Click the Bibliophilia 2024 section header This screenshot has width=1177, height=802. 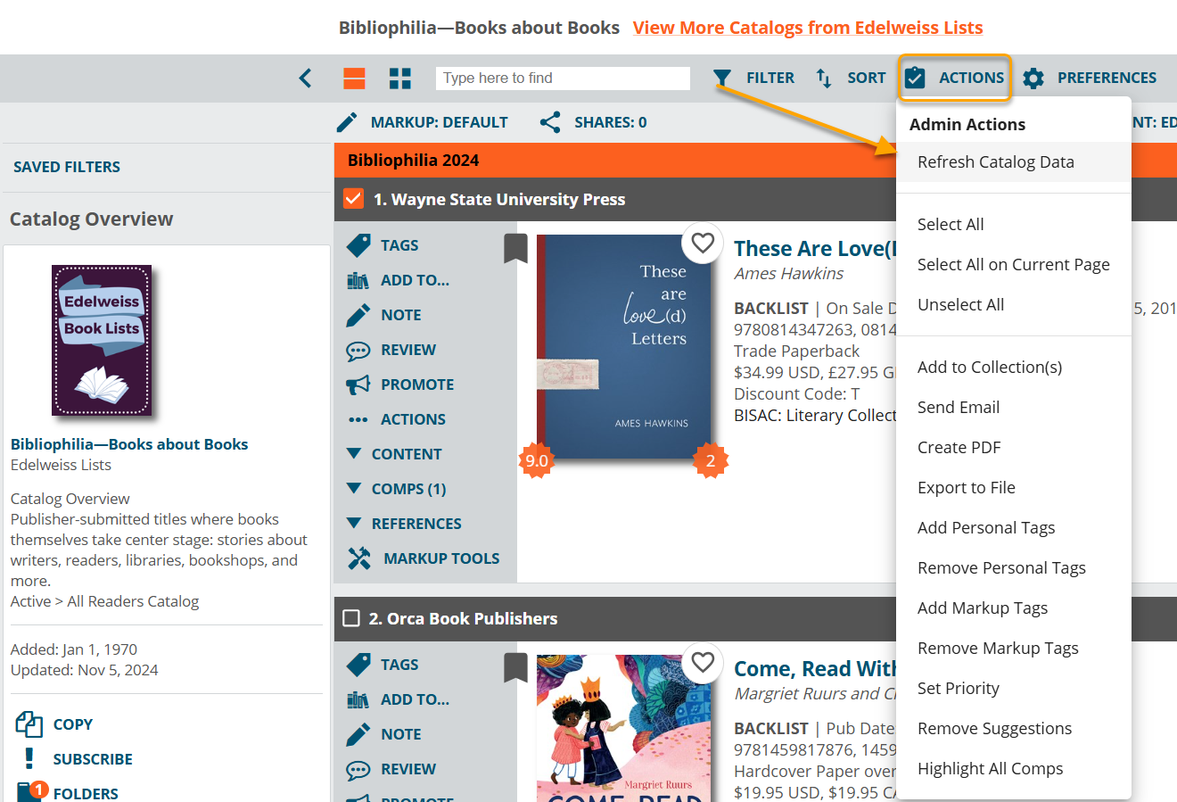[x=615, y=160]
